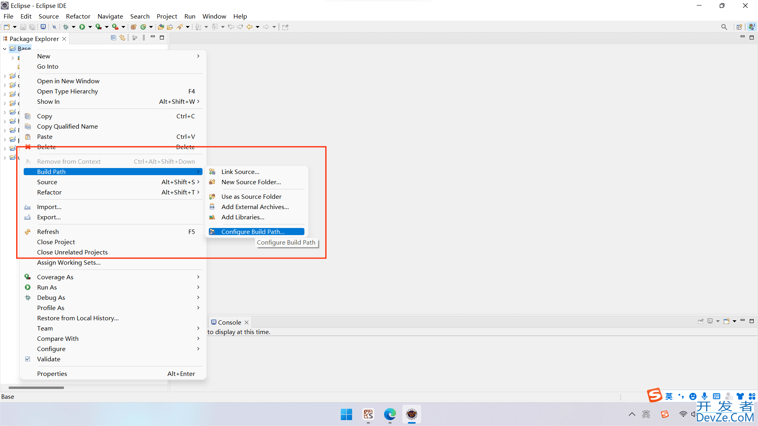Close the Console tab with its X
This screenshot has width=758, height=426.
pos(247,322)
